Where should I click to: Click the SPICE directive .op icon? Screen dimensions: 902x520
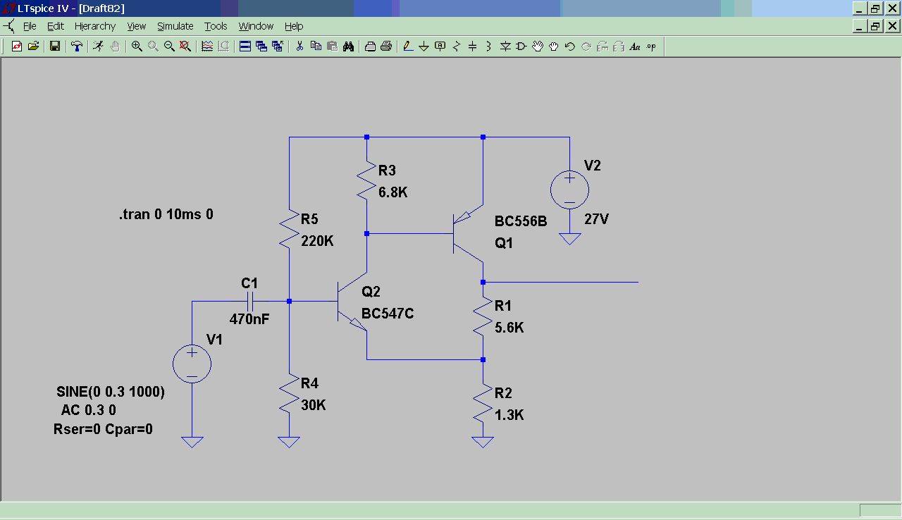pyautogui.click(x=650, y=47)
